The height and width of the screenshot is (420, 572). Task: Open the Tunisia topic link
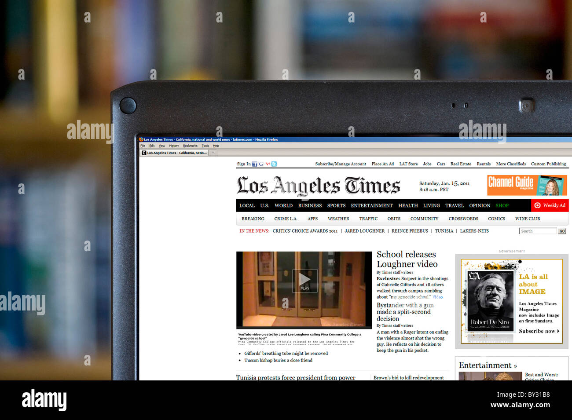tap(444, 231)
